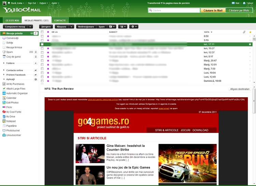Collapse the Aplicații section
256x186 pixels.
click(4, 80)
